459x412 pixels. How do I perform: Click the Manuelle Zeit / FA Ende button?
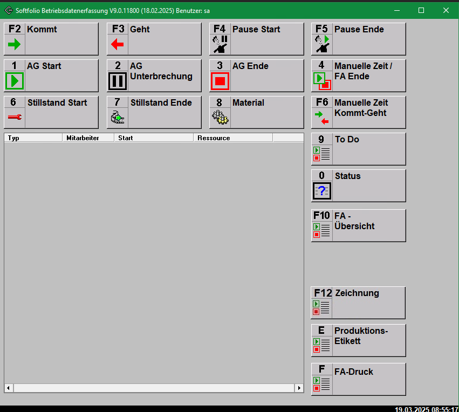[358, 75]
